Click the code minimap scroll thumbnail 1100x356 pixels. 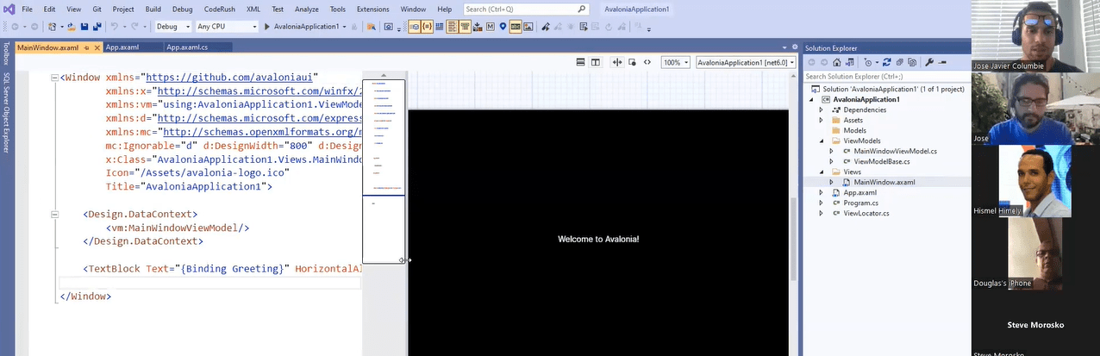[384, 138]
